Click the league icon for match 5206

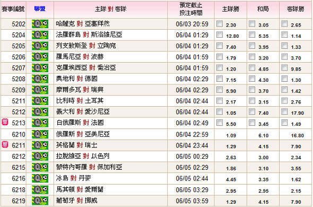[40, 57]
